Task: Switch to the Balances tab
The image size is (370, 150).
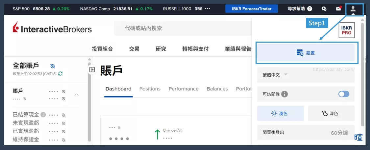Action: click(217, 89)
